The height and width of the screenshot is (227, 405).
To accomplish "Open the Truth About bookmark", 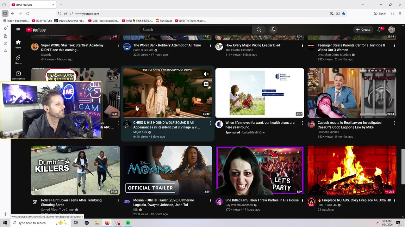I will click(x=190, y=21).
